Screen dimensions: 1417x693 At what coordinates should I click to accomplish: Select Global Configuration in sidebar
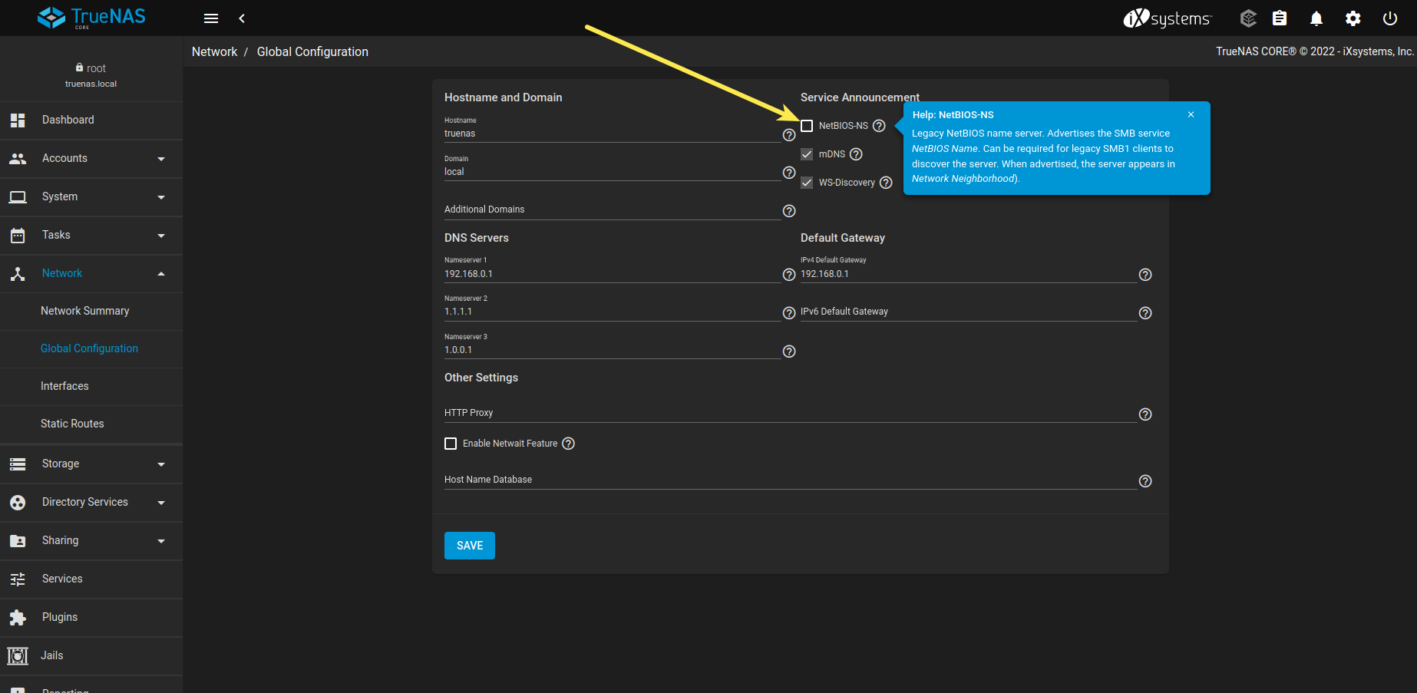pyautogui.click(x=91, y=348)
